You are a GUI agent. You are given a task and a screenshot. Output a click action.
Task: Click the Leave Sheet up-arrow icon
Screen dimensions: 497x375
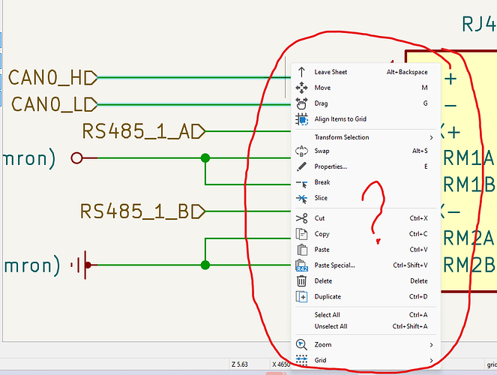pyautogui.click(x=301, y=72)
